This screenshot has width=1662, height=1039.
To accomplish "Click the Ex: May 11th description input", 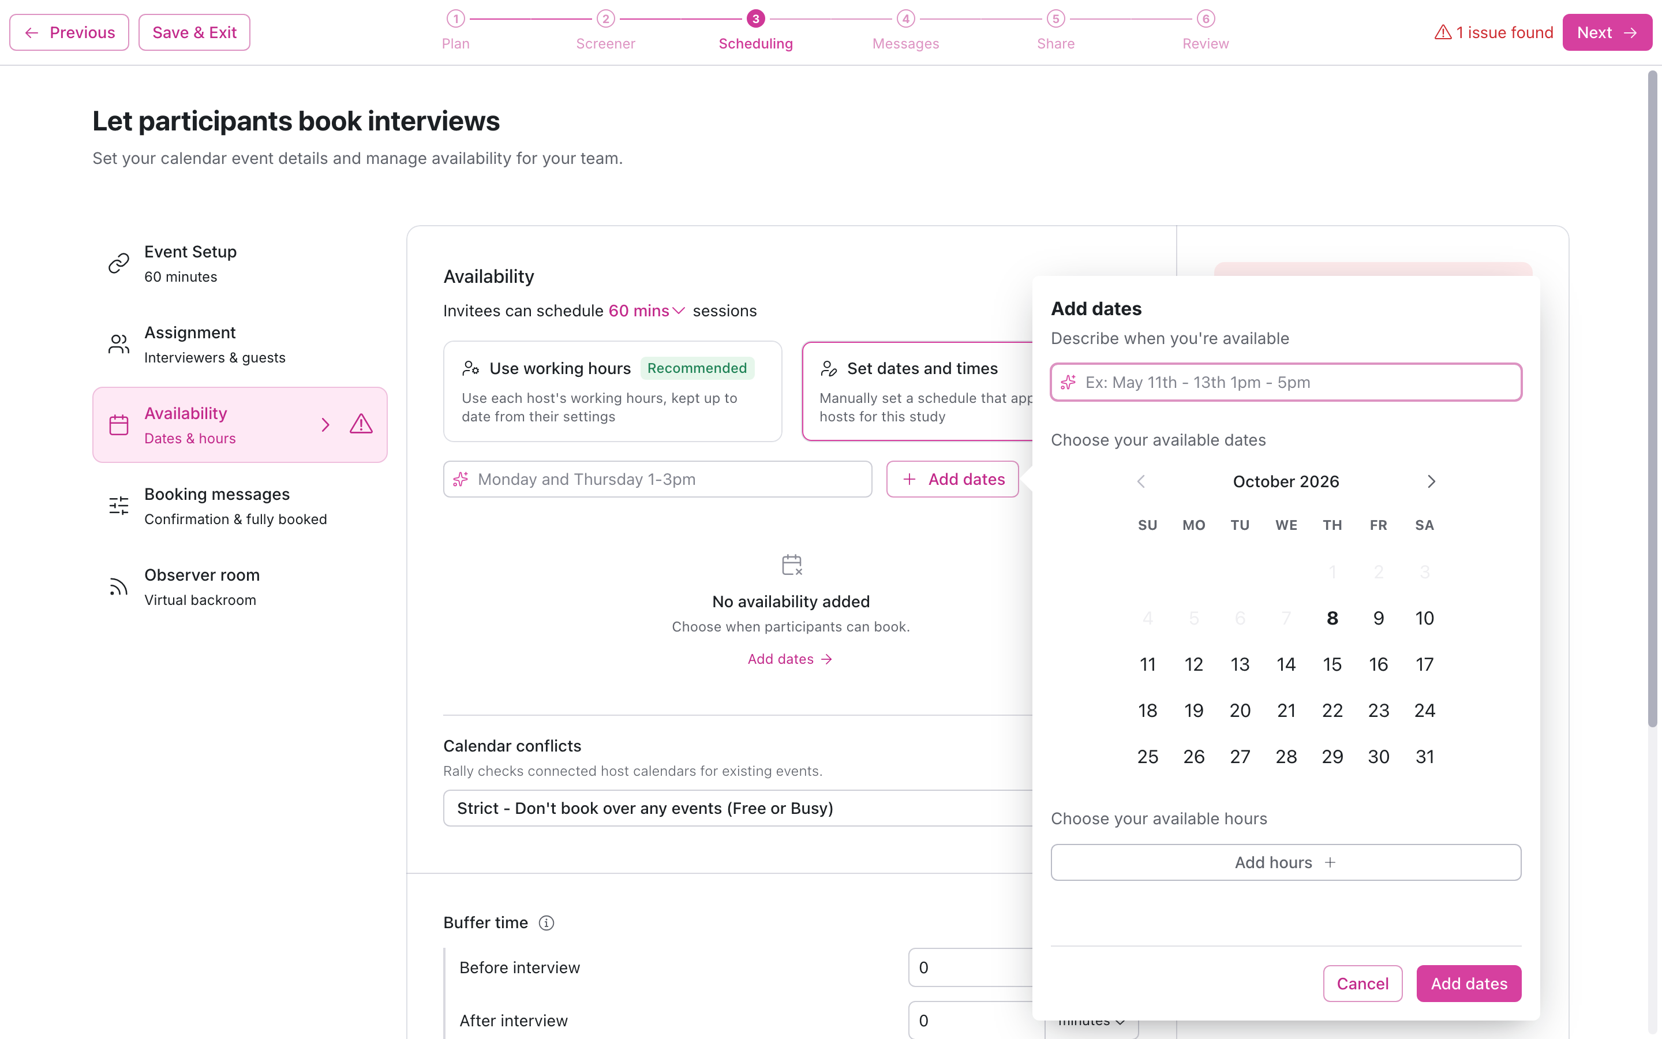I will [1286, 382].
